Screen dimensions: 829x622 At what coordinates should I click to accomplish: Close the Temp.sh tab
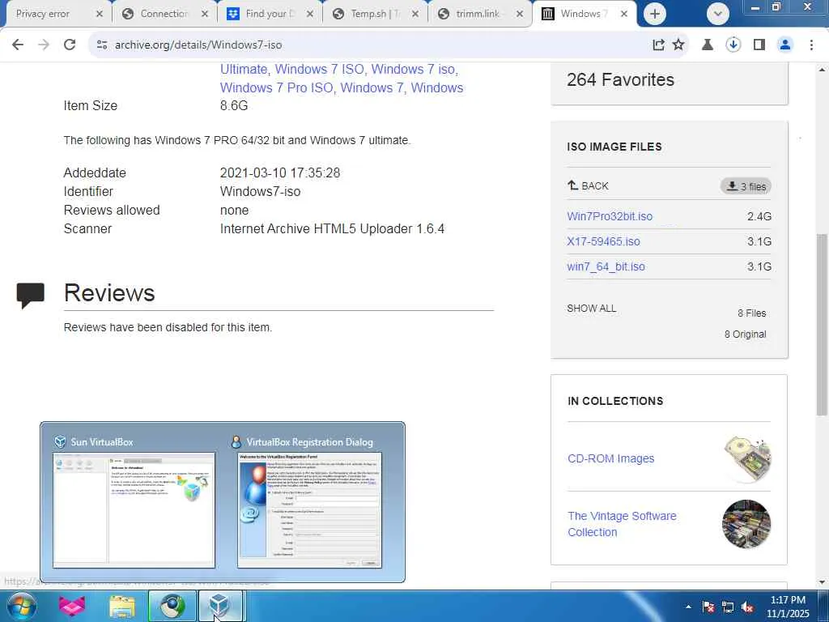click(415, 15)
